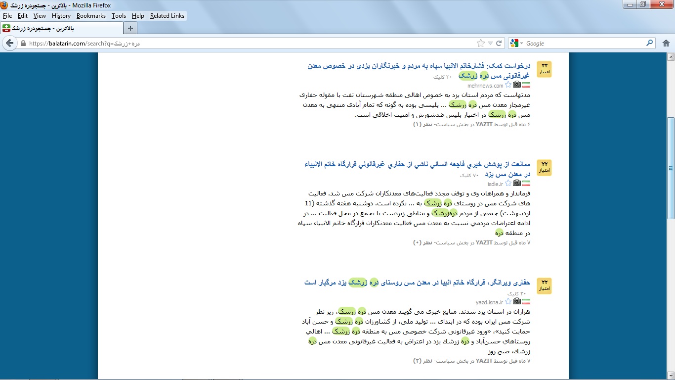The width and height of the screenshot is (675, 380).
Task: Star the mehrnews.com search result
Action: 508,85
